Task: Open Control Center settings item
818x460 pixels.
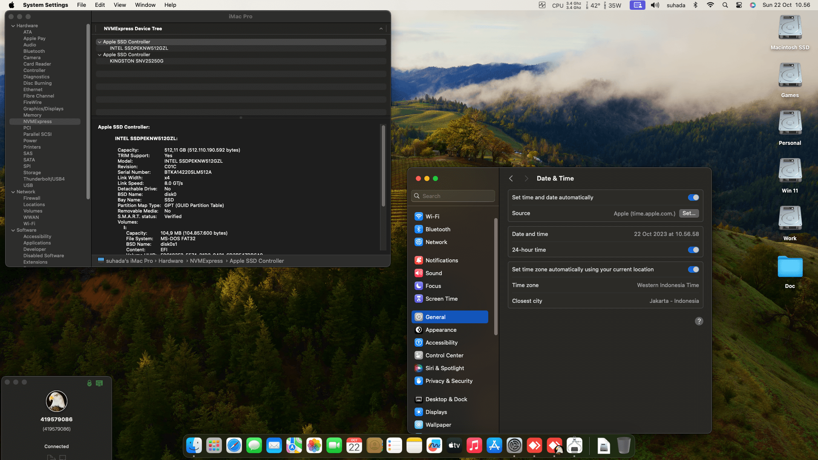Action: (444, 355)
